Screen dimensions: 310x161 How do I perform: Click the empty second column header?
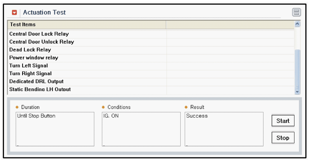click(230, 25)
